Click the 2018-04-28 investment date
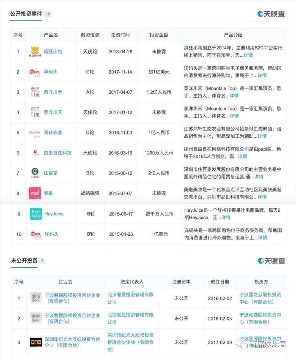Image resolution: width=296 pixels, height=357 pixels. point(121,52)
